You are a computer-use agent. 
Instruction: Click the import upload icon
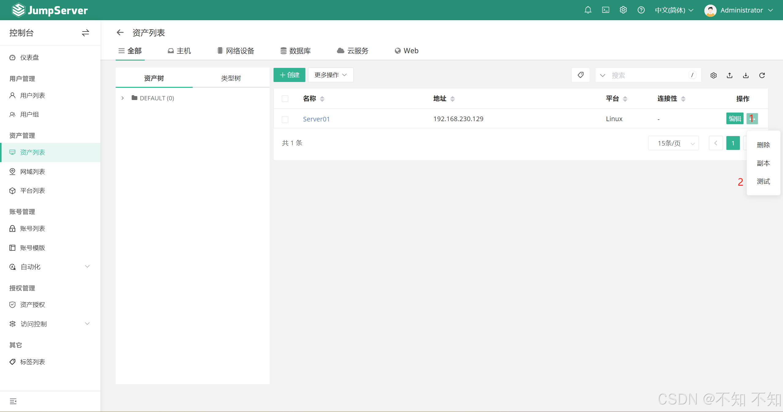point(730,75)
